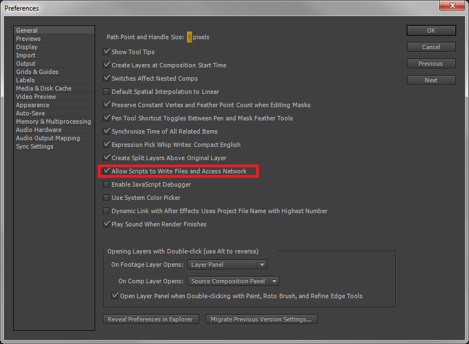469x344 pixels.
Task: Uncheck Synchronize Time of All Related Items
Action: tap(106, 131)
